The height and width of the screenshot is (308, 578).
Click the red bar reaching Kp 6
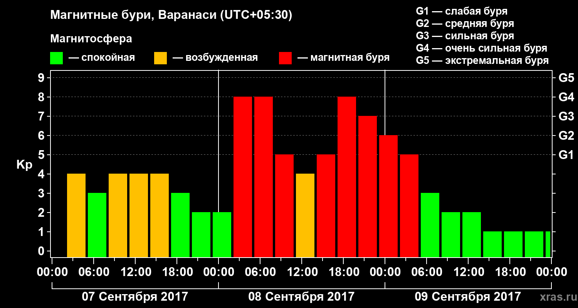point(388,196)
